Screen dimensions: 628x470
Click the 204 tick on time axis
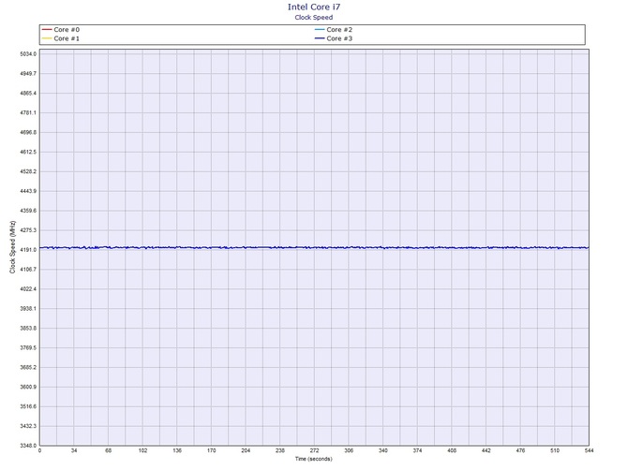click(246, 450)
